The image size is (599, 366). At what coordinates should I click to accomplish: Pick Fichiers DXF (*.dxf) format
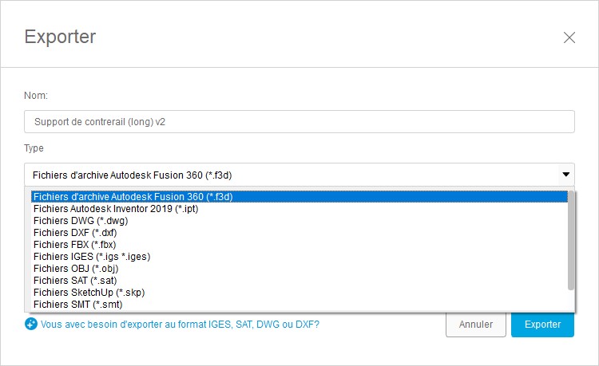299,233
